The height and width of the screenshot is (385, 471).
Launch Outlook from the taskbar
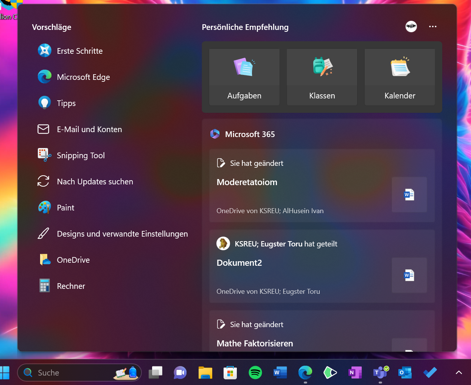(x=405, y=373)
